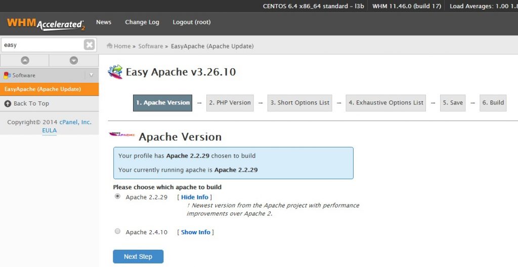
Task: Hide Info for Apache 2.2.29
Action: 194,197
